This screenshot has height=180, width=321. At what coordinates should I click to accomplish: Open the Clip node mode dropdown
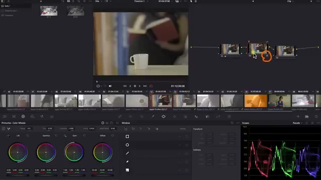tap(290, 1)
